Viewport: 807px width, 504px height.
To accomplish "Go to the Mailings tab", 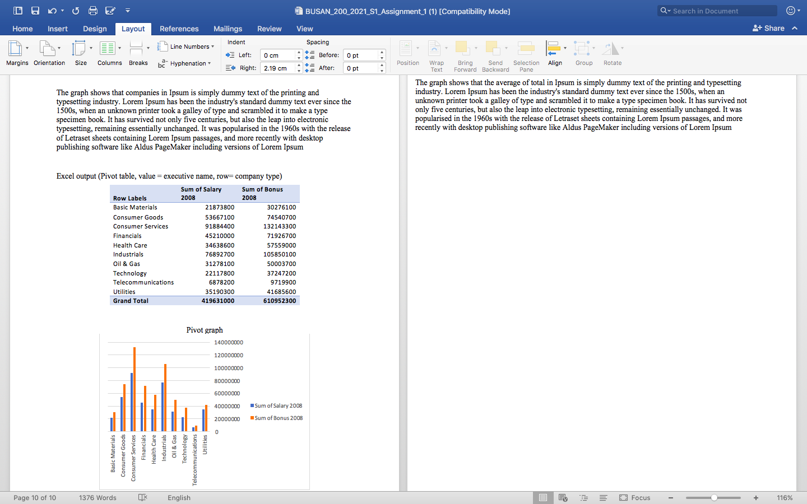I will [x=228, y=29].
